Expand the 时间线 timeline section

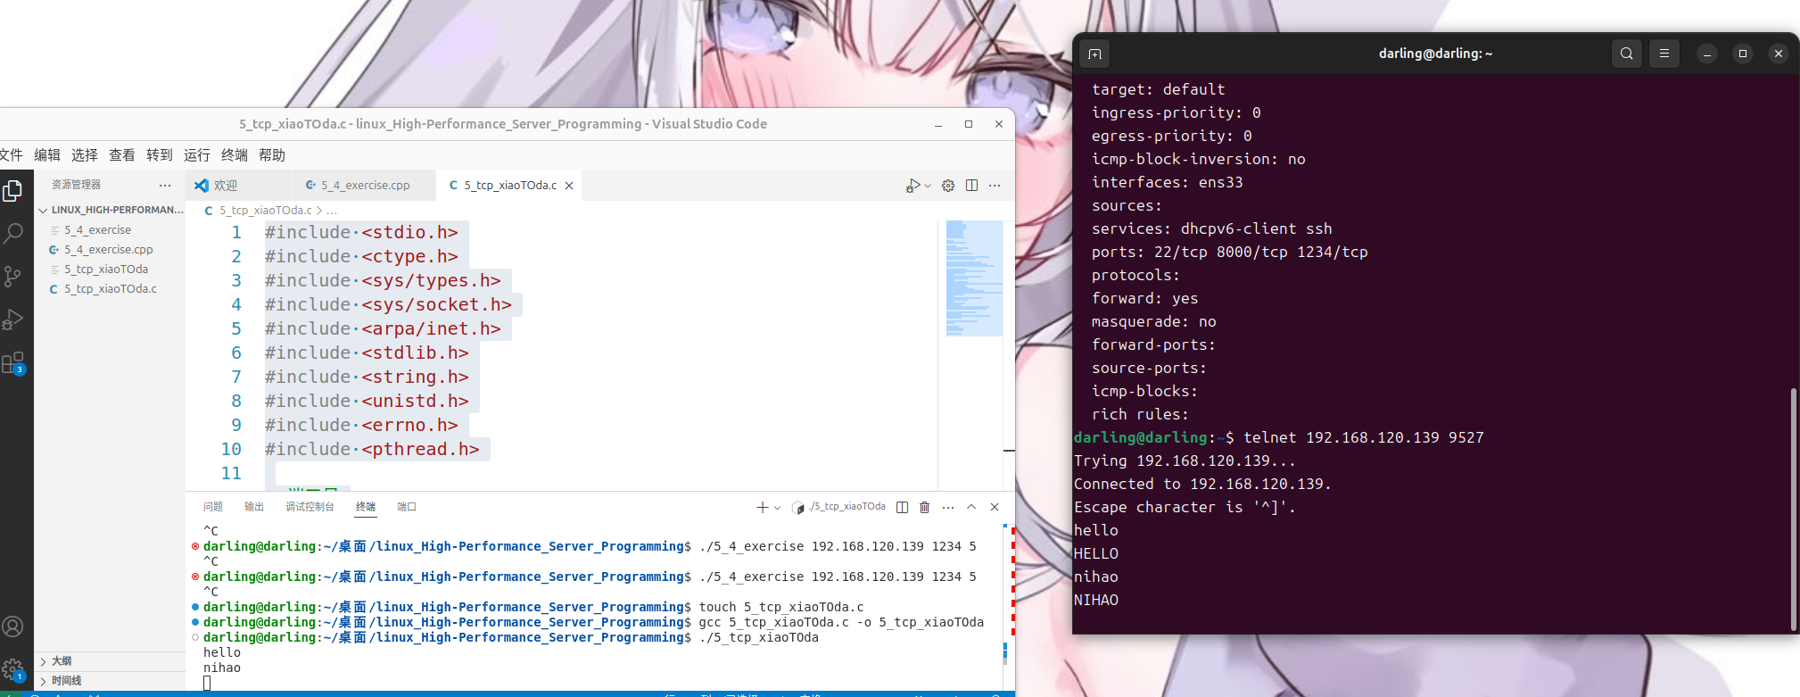(110, 681)
